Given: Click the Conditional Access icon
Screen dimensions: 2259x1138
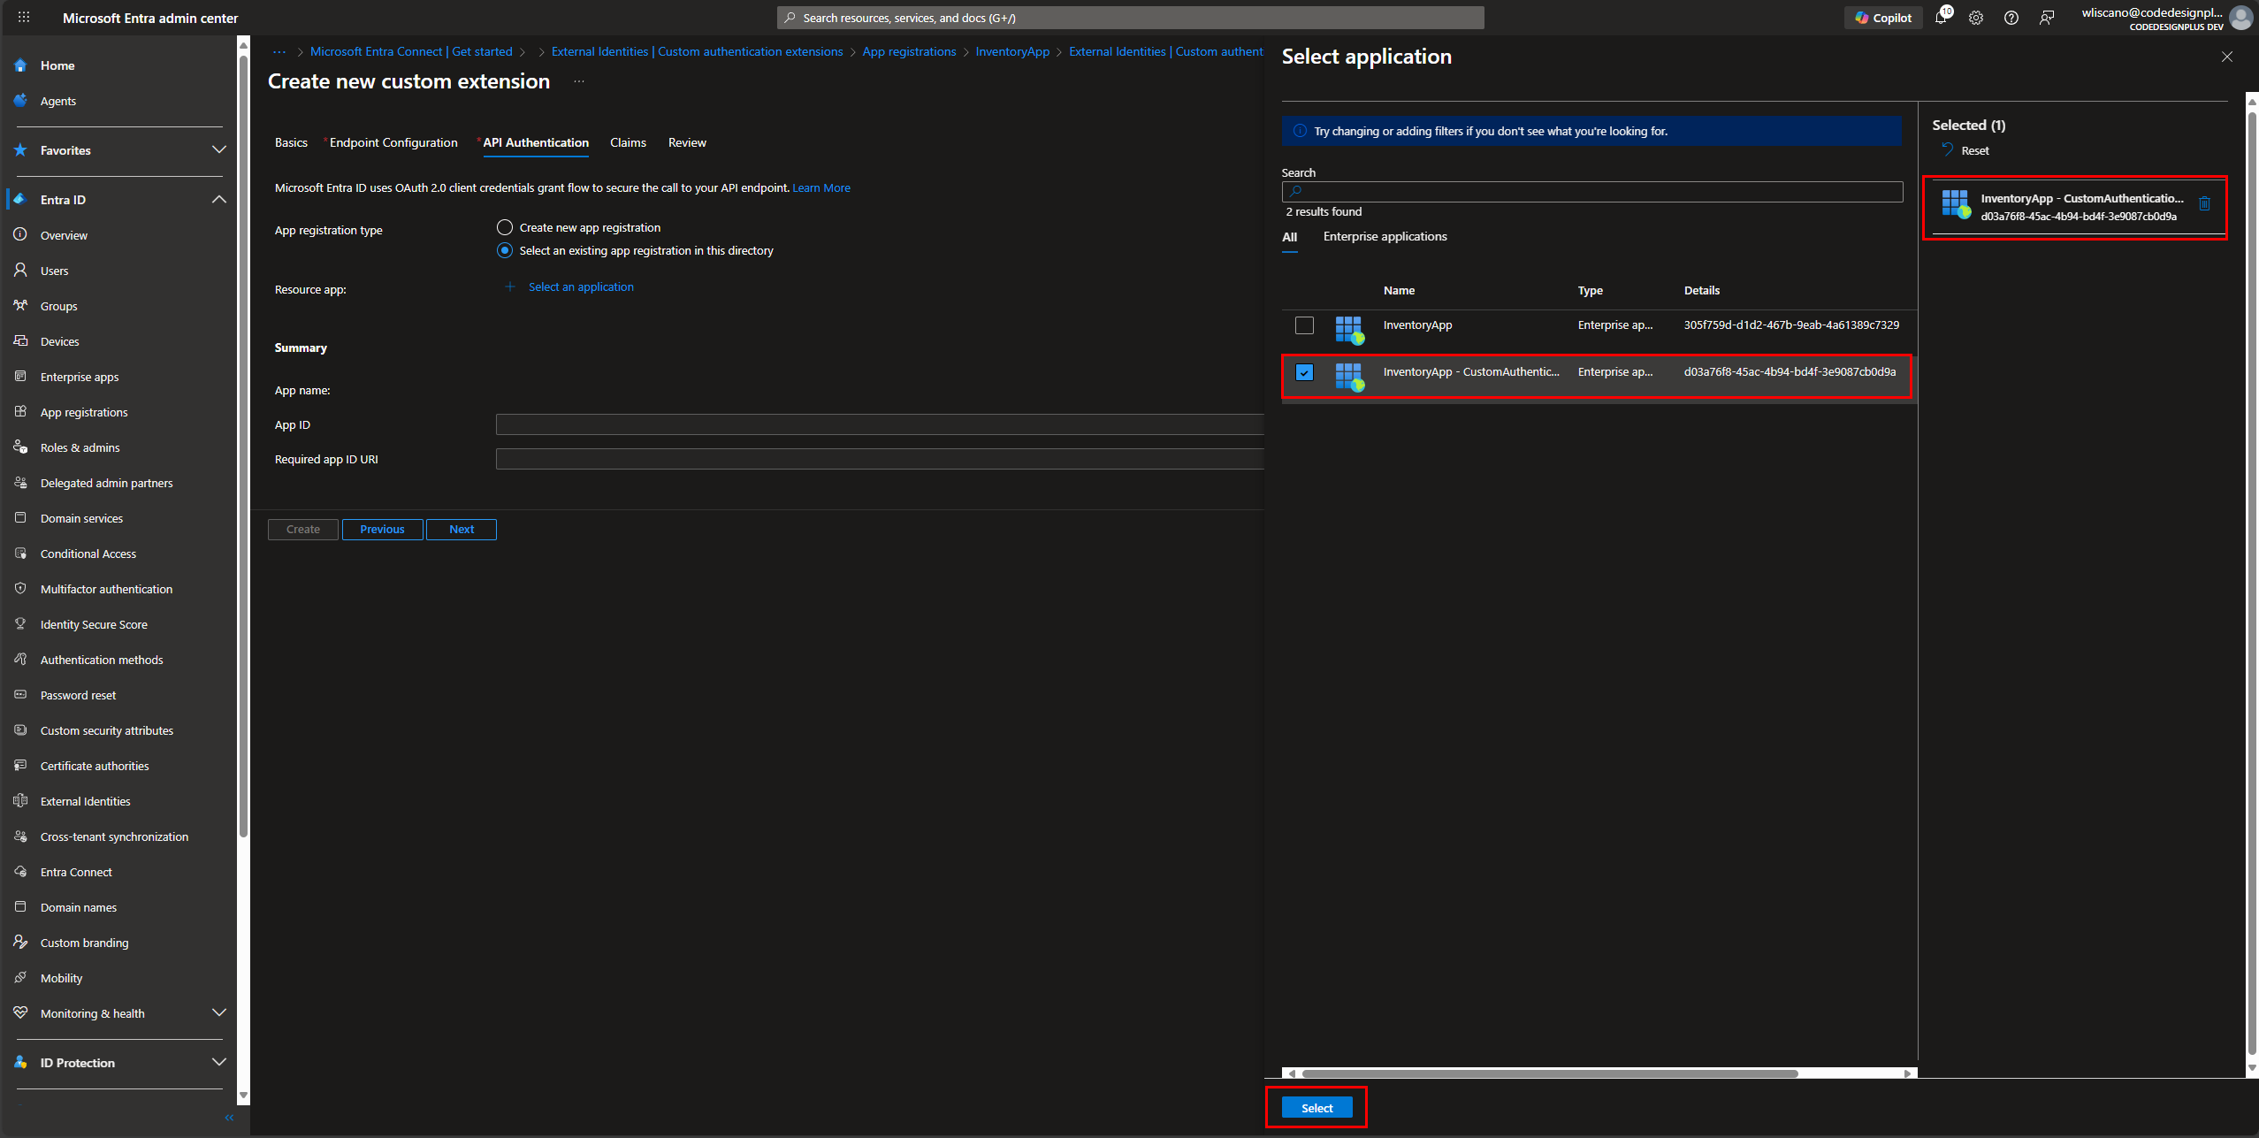Looking at the screenshot, I should point(20,554).
